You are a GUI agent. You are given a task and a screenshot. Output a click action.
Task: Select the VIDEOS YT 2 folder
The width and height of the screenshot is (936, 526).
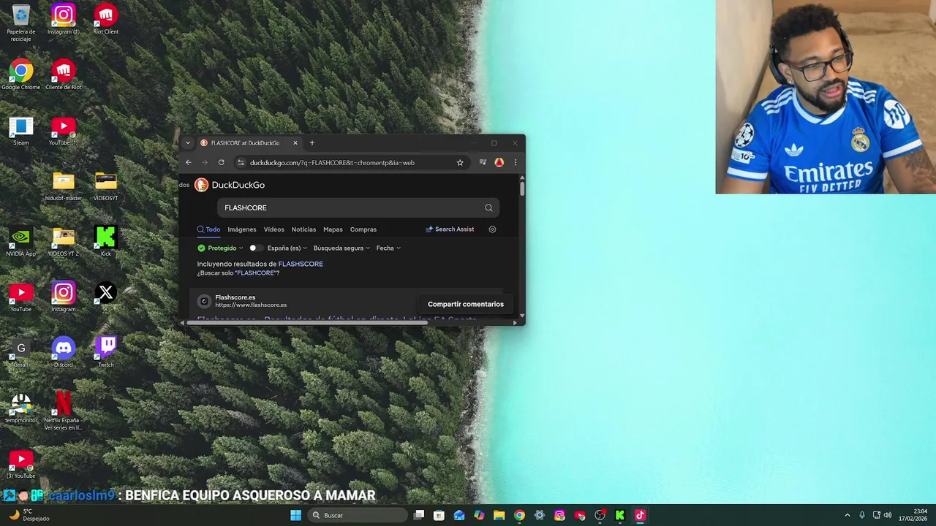point(64,241)
